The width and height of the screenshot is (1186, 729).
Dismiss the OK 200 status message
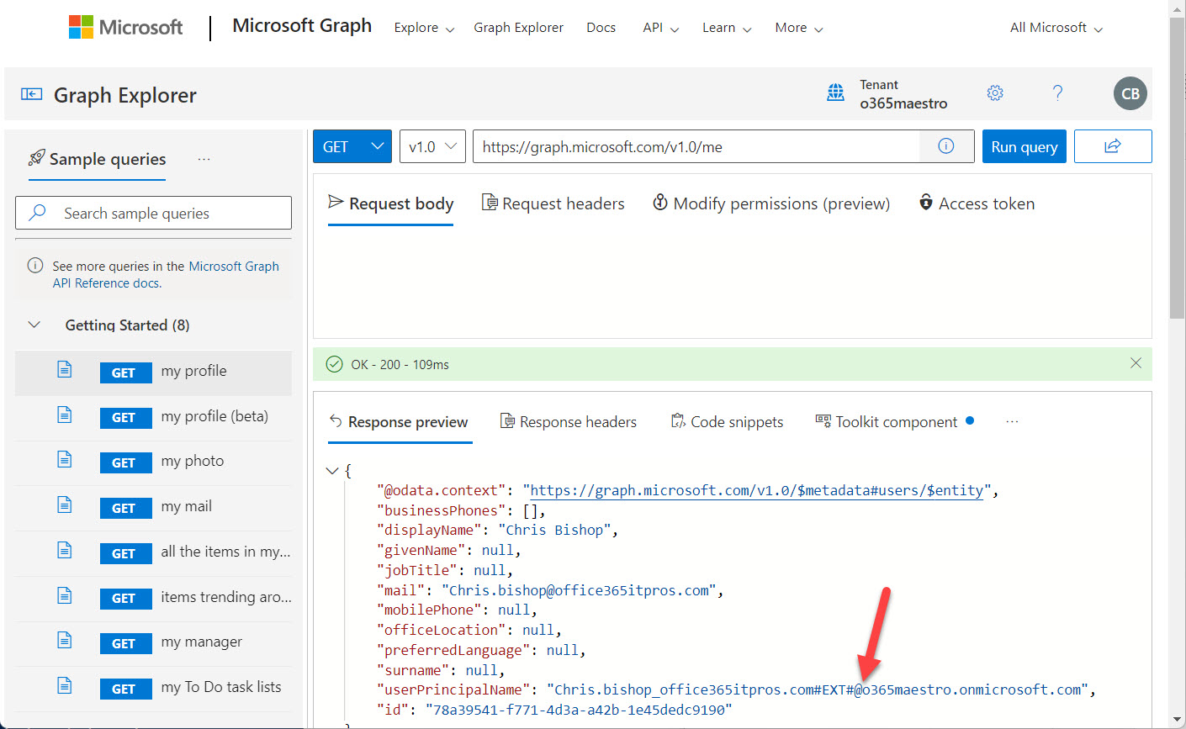(x=1136, y=363)
